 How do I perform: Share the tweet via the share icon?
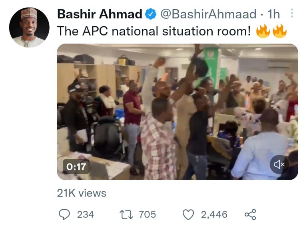pyautogui.click(x=250, y=214)
